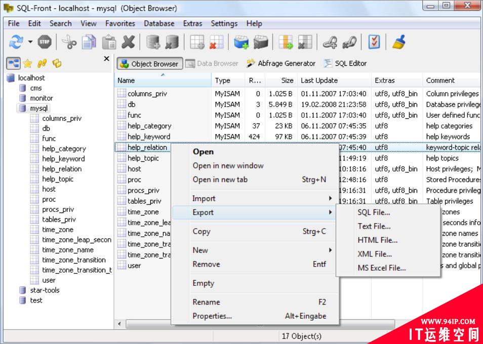Sort by the Type column header
This screenshot has height=344, width=483.
coord(228,80)
